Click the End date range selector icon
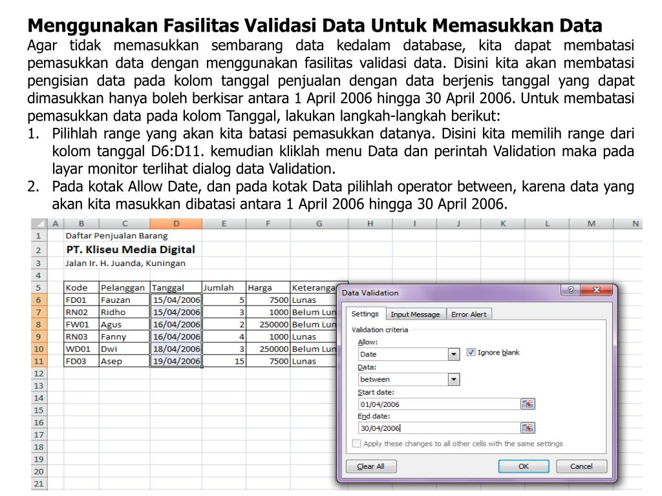The width and height of the screenshot is (662, 496). [x=528, y=428]
